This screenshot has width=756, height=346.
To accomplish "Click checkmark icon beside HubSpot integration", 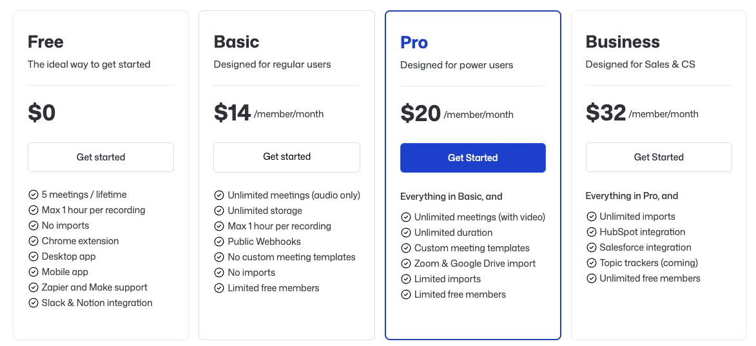I will pos(592,232).
